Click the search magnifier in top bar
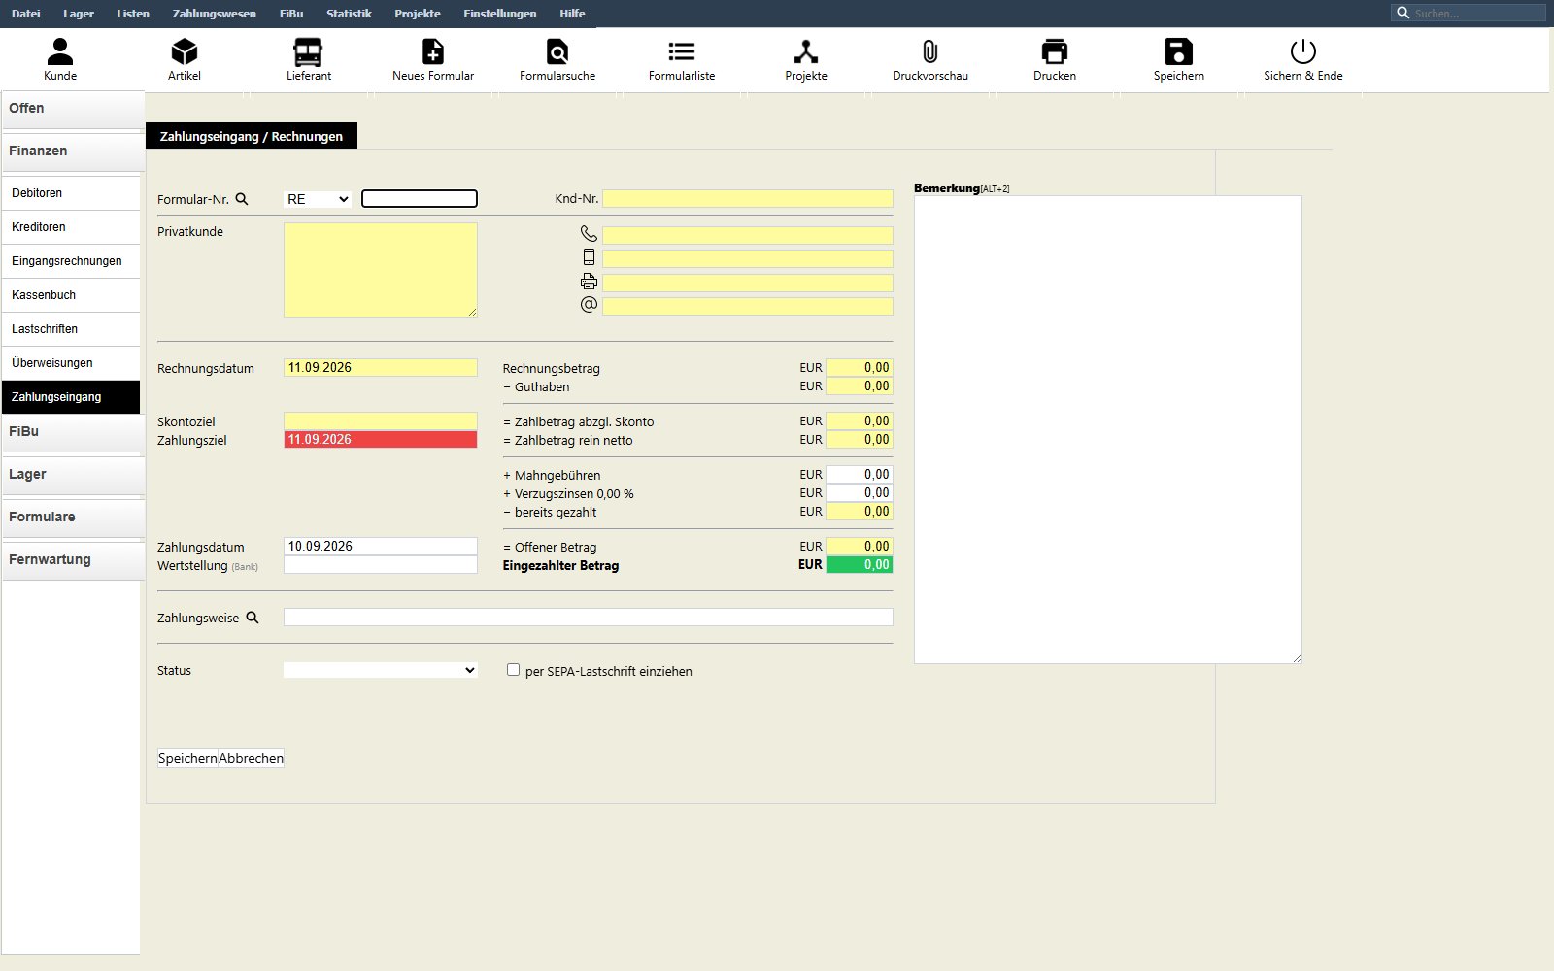The width and height of the screenshot is (1554, 971). [x=1402, y=13]
